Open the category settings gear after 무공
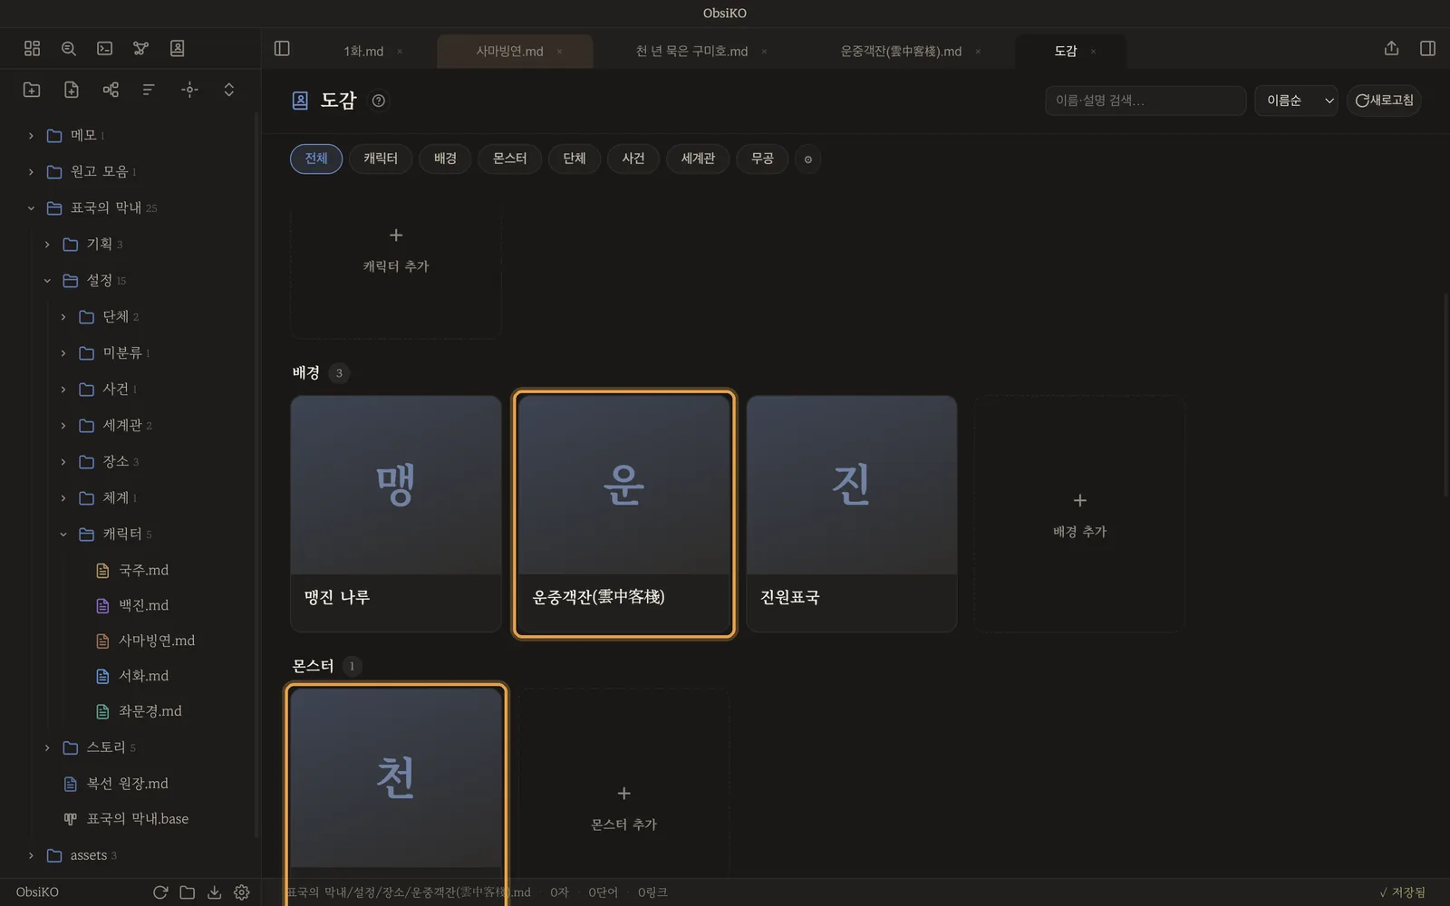Screen dimensions: 1450x906 coord(807,159)
